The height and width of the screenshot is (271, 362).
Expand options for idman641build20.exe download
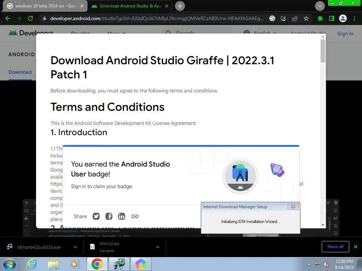tap(75, 247)
